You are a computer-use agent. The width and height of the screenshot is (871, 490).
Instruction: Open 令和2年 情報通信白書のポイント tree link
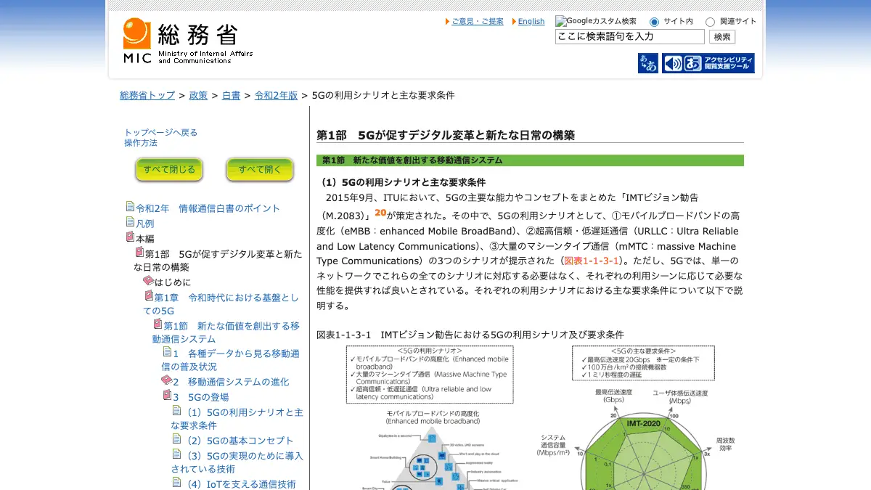click(x=208, y=208)
